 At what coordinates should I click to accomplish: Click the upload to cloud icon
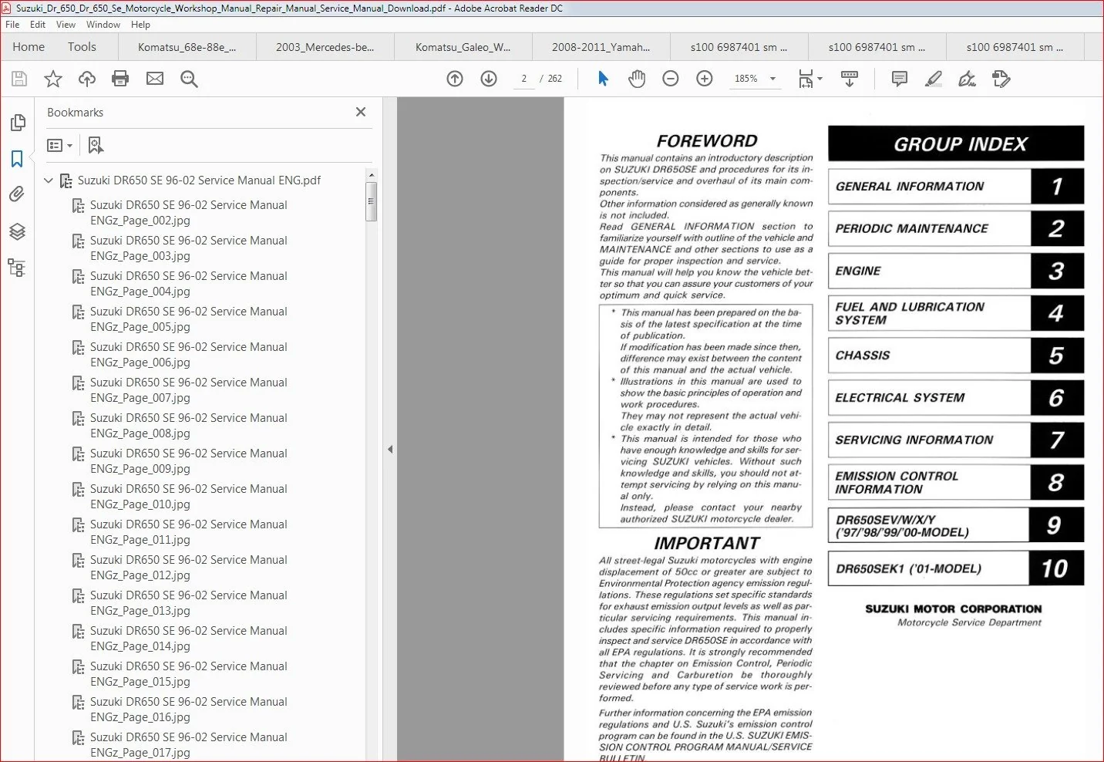[x=87, y=79]
